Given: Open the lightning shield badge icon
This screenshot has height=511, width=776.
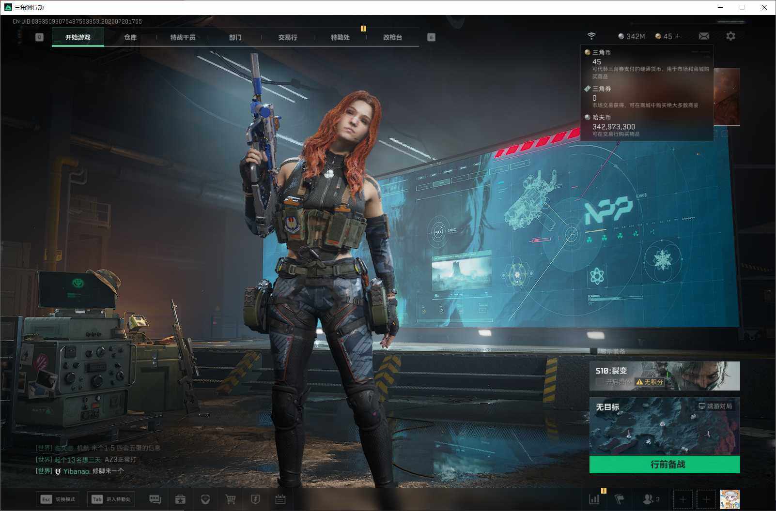Looking at the screenshot, I should coord(255,499).
